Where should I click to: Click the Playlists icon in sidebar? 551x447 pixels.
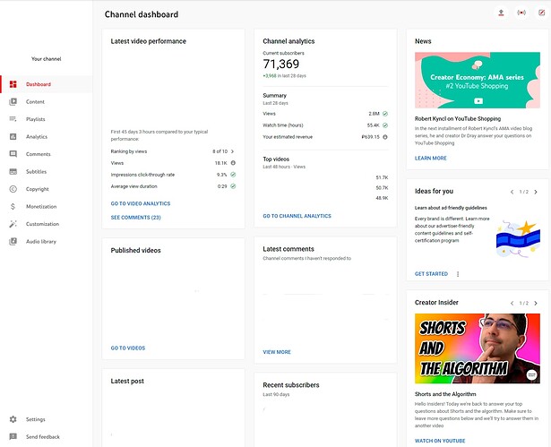click(x=13, y=119)
